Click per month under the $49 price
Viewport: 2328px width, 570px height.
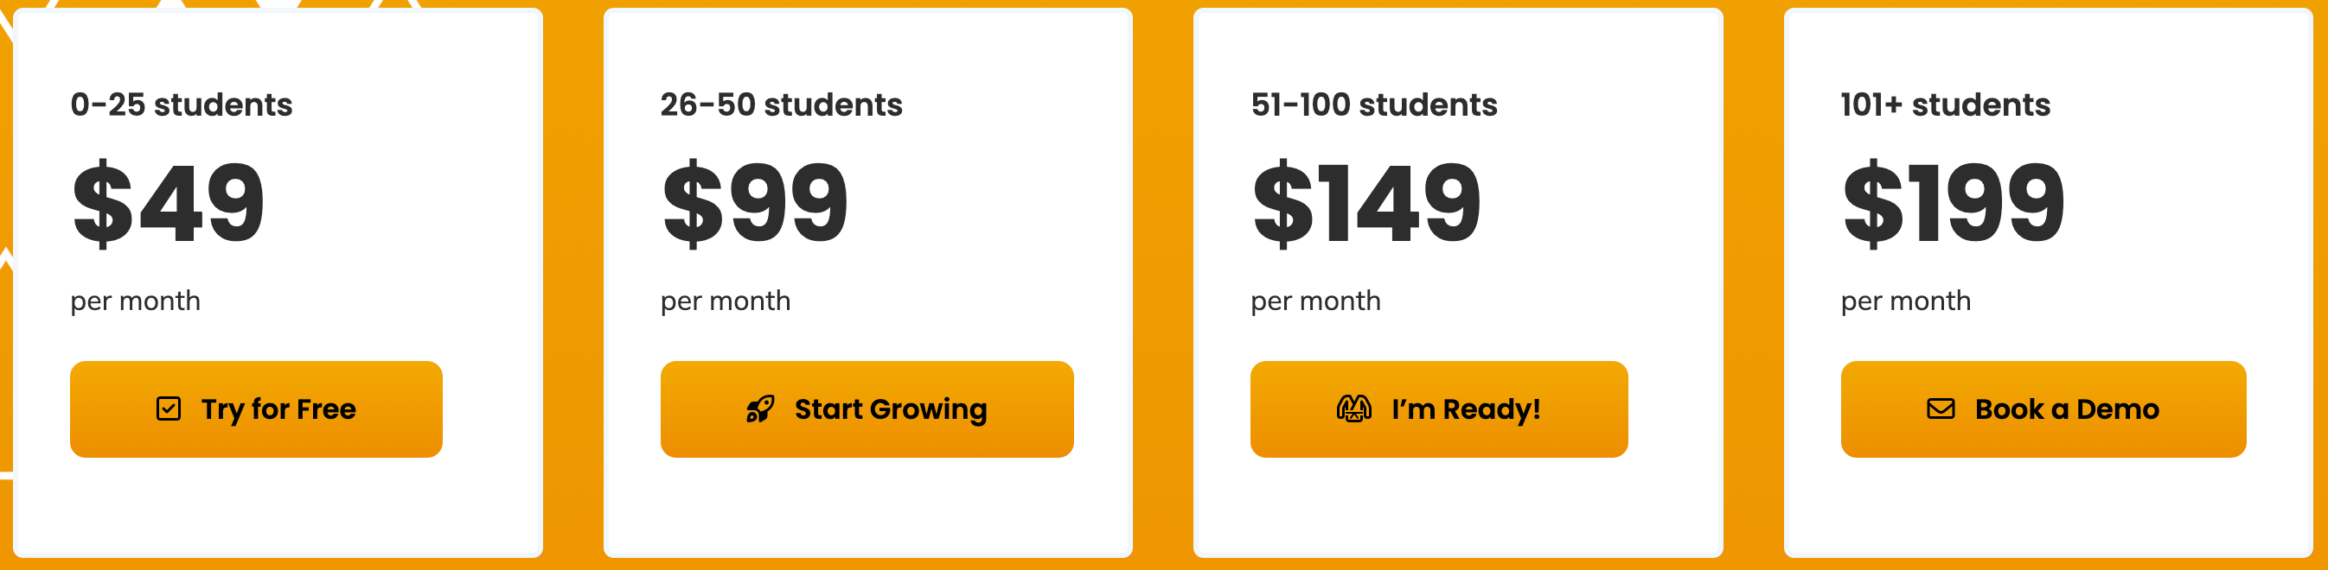click(x=136, y=301)
